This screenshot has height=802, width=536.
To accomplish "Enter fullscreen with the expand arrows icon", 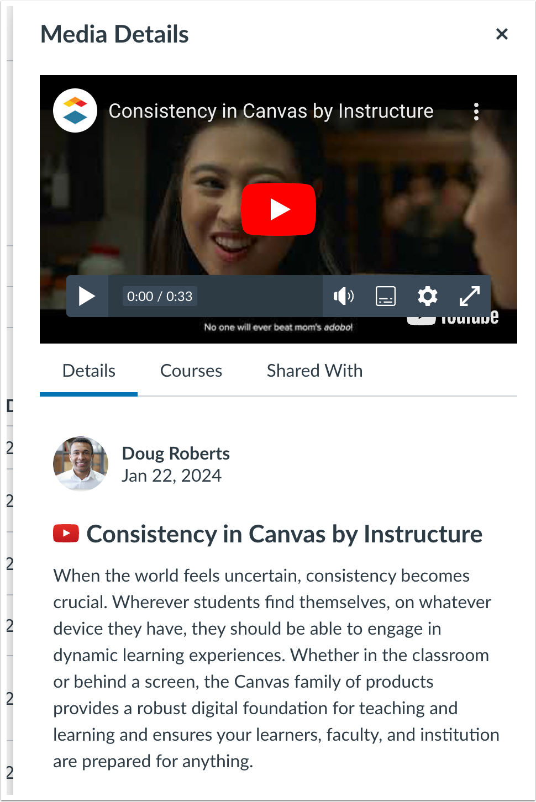I will pos(470,296).
